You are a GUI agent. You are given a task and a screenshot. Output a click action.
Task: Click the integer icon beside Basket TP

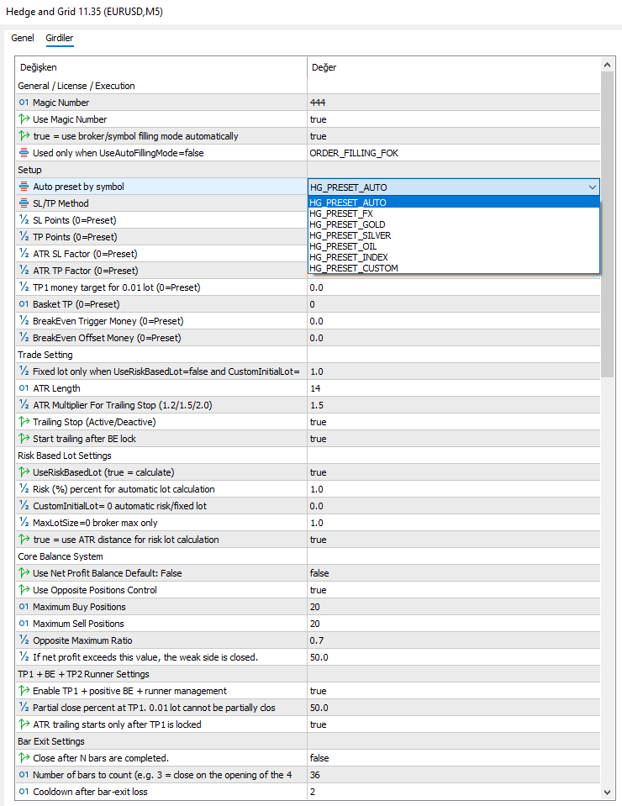(24, 303)
